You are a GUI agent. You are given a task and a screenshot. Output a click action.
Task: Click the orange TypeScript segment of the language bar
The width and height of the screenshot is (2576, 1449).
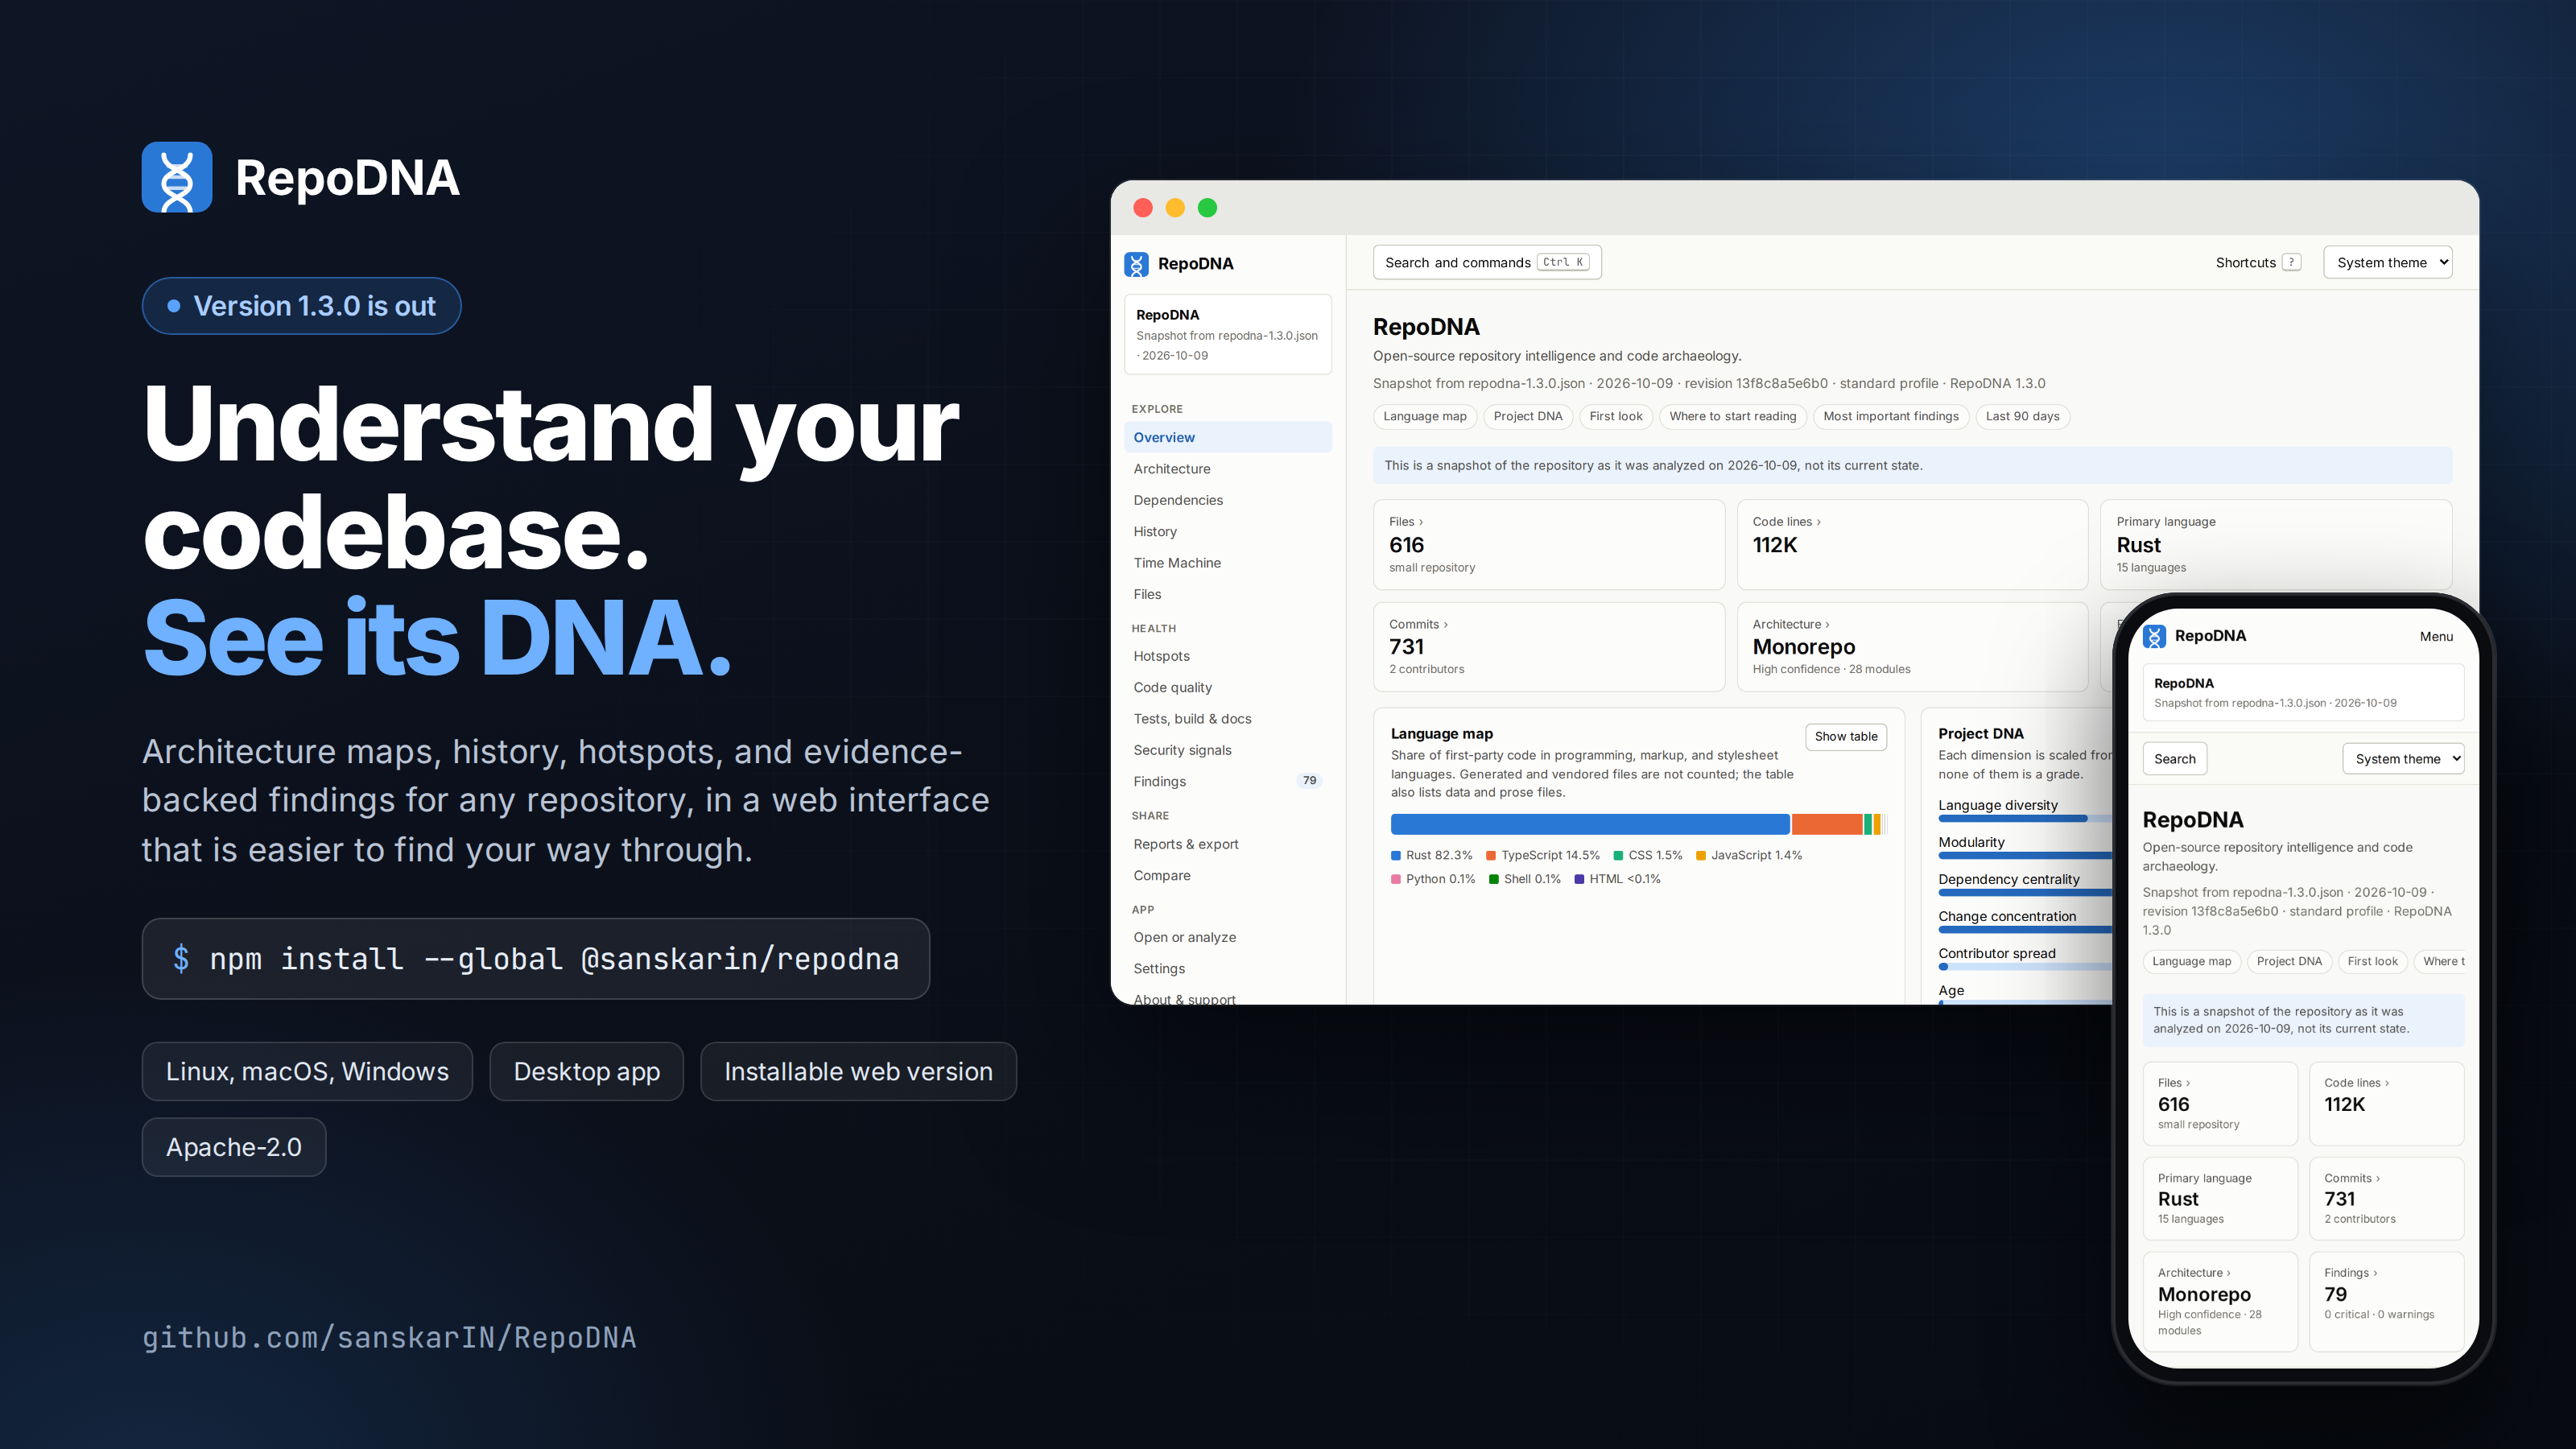click(x=1826, y=824)
